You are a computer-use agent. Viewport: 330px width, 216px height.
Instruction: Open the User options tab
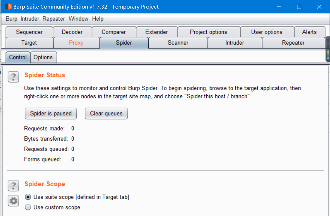267,32
